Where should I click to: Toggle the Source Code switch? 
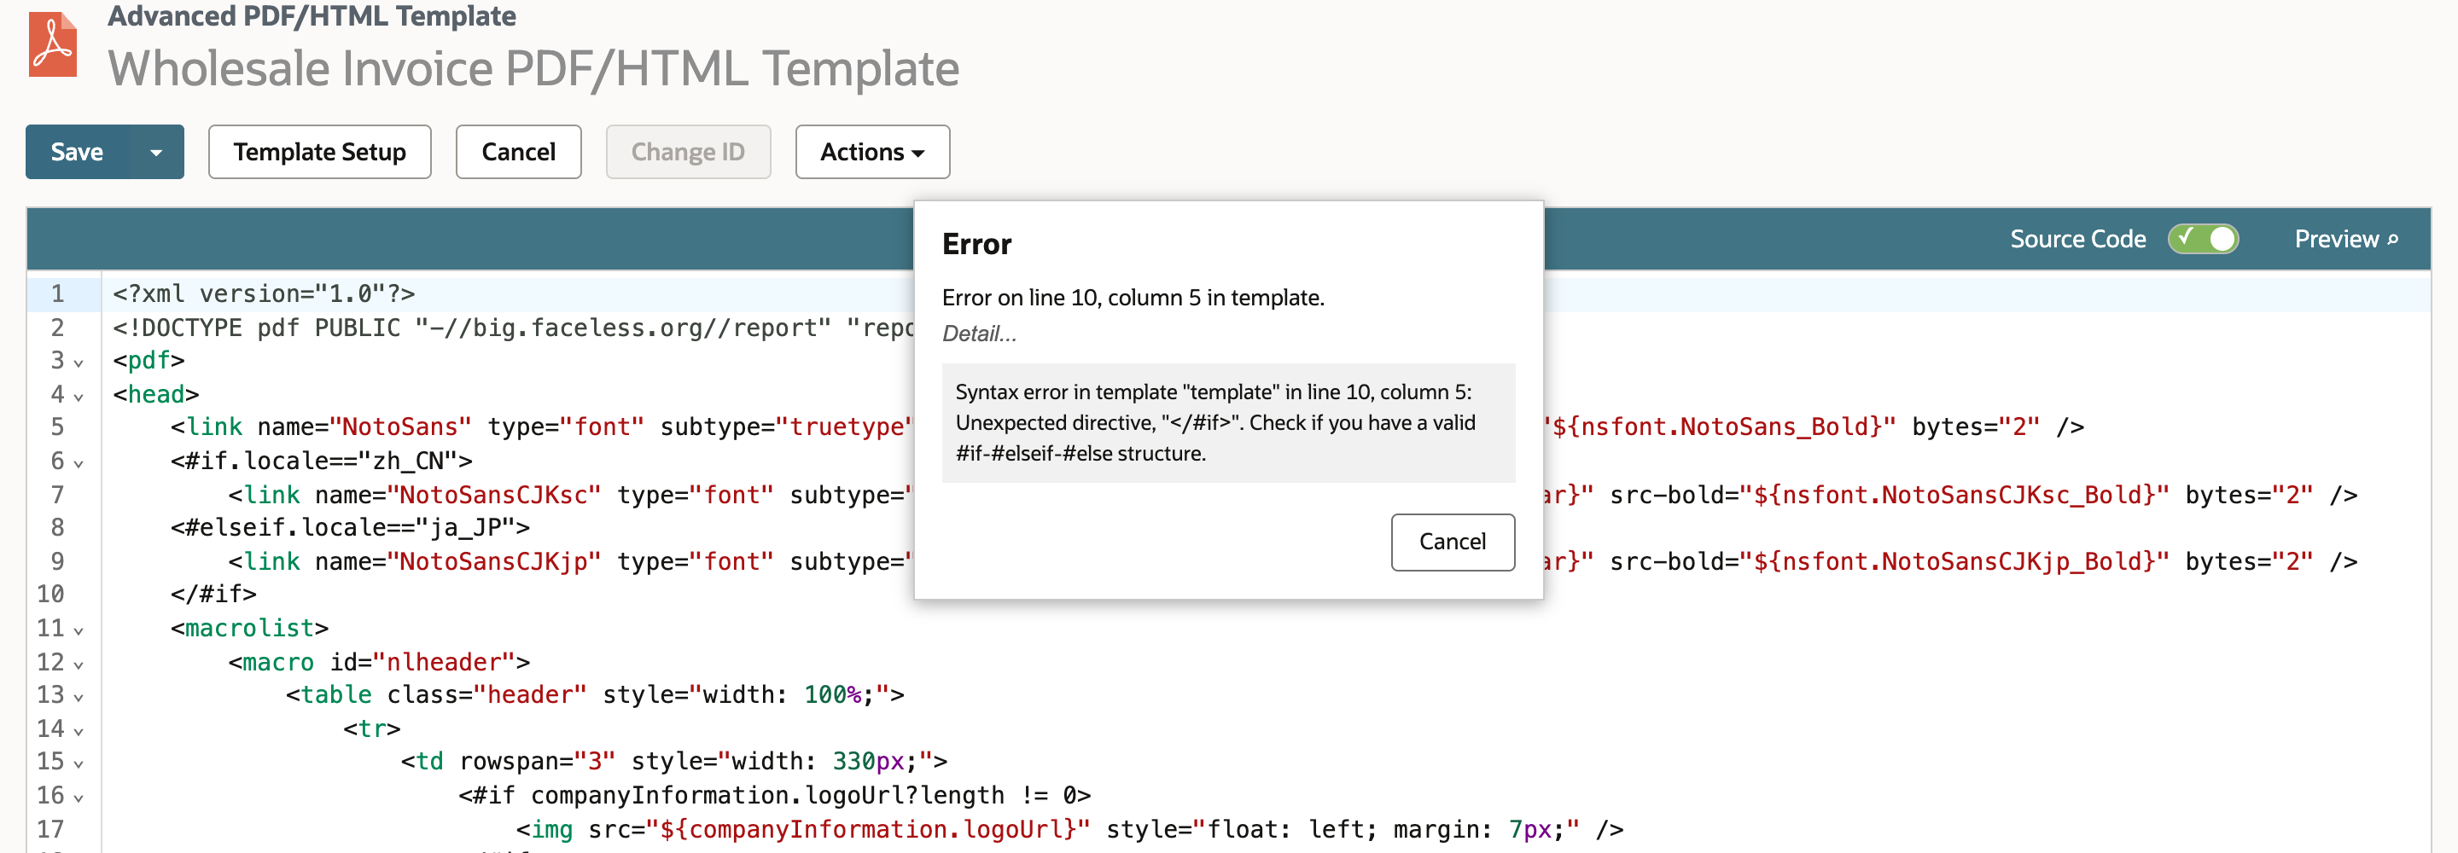click(x=2203, y=239)
